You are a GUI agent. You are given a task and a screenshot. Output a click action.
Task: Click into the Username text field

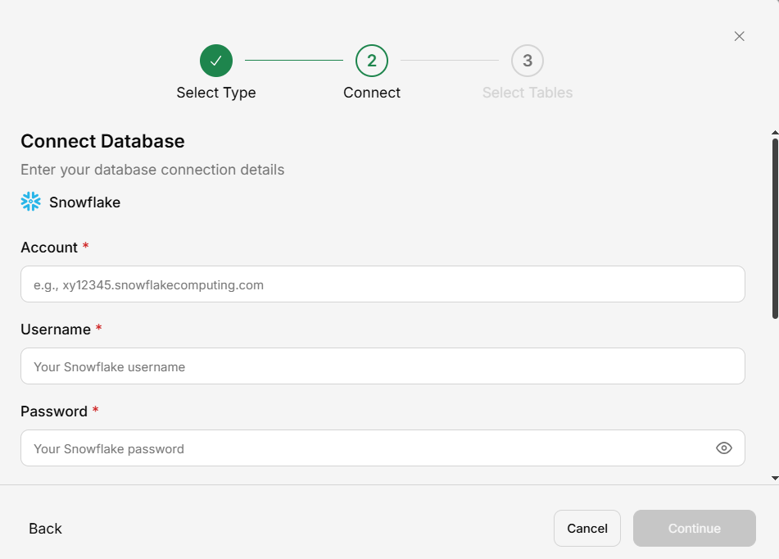(x=383, y=366)
